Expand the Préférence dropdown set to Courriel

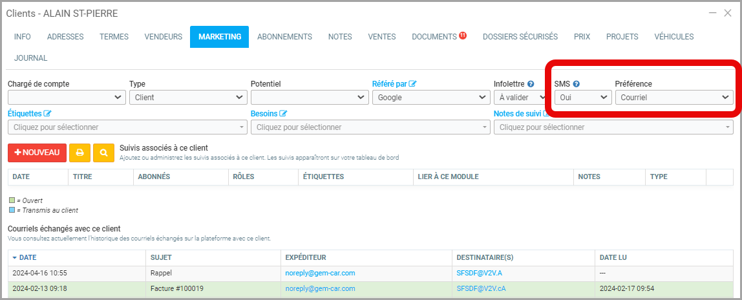pyautogui.click(x=673, y=98)
